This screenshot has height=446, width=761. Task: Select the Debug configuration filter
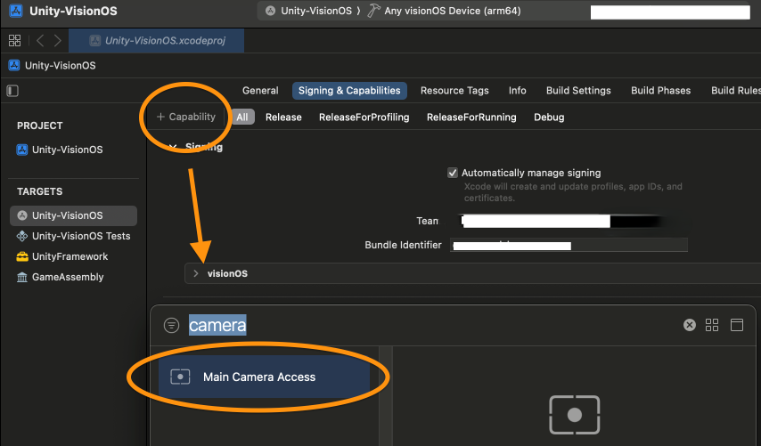coord(549,118)
